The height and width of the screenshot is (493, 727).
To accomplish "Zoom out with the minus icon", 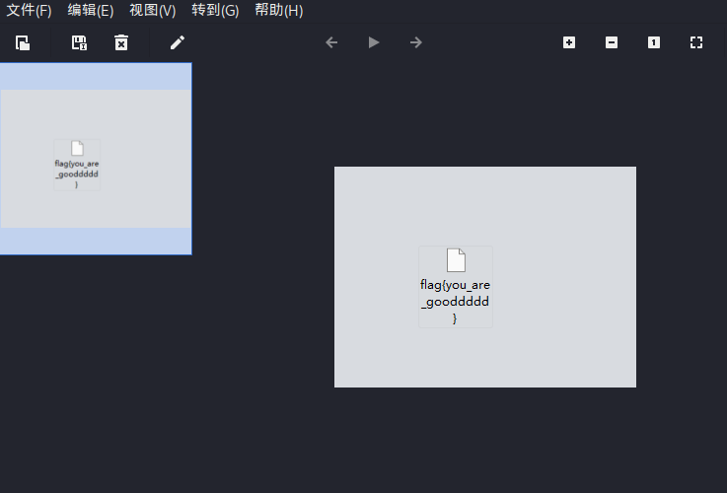I will (612, 42).
